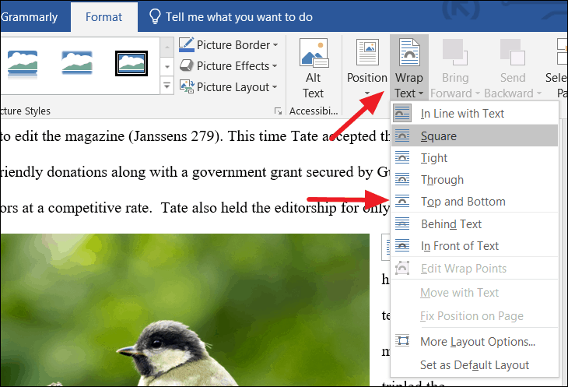Apply the second reflected picture style thumbnail
This screenshot has height=387, width=568.
77,63
